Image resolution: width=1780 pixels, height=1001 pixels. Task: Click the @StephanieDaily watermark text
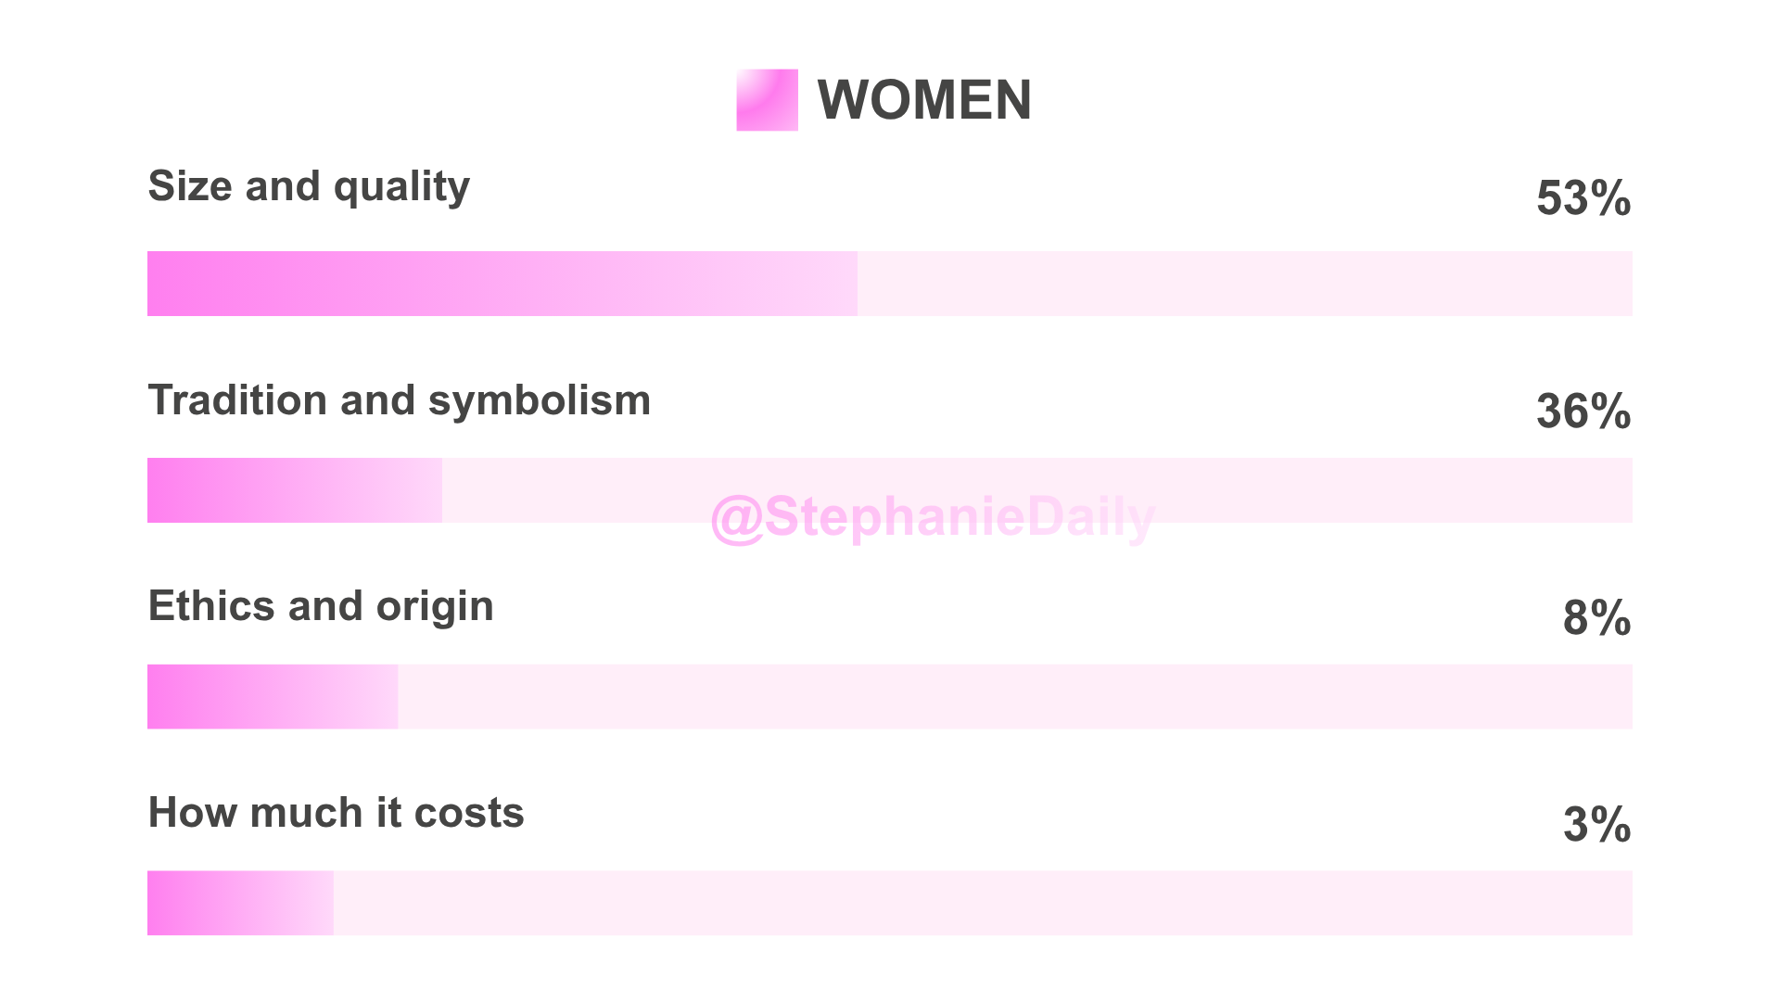pos(933,518)
